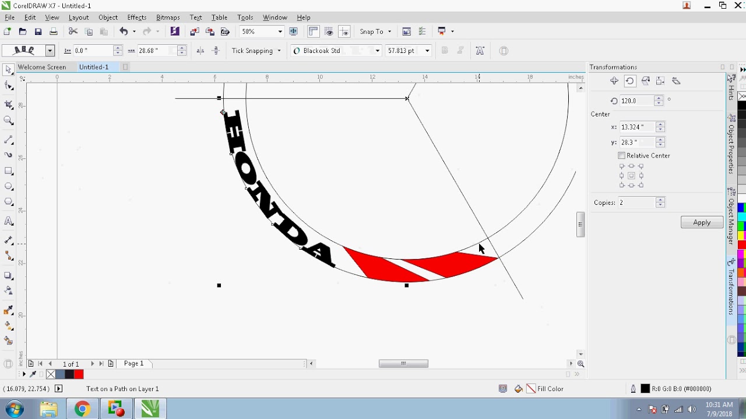
Task: Select the Rectangle tool in toolbox
Action: tap(8, 171)
